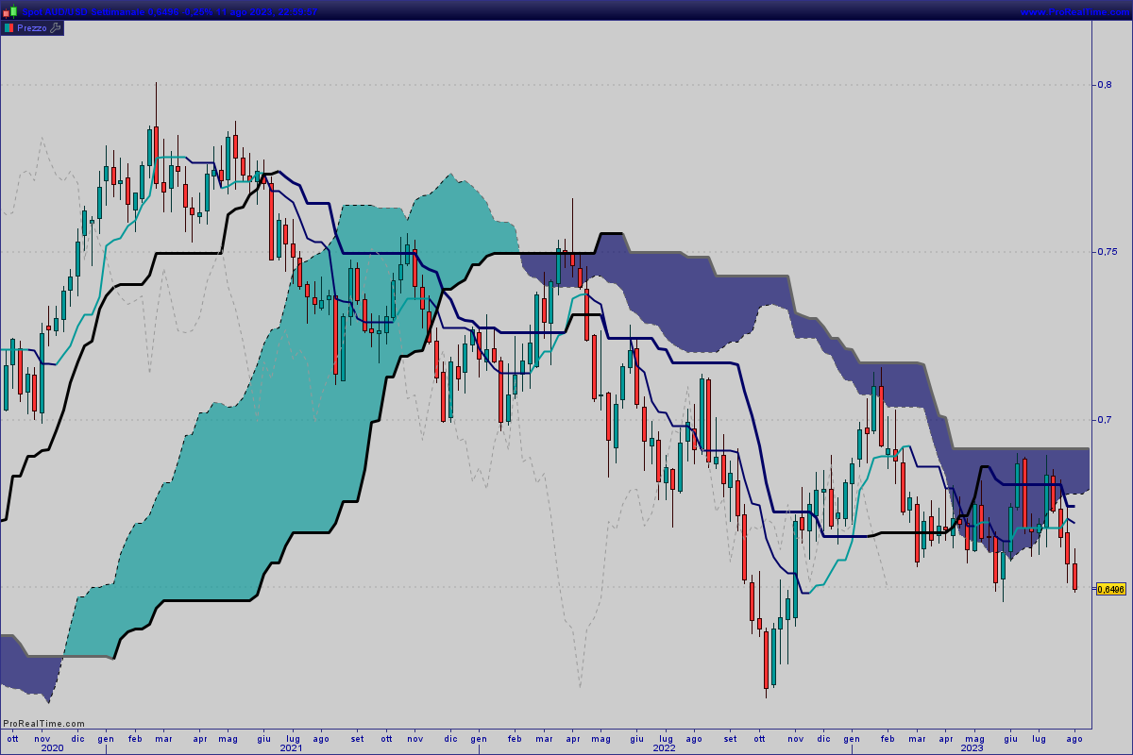The image size is (1133, 755).
Task: Click the last red candle near price tag
Action: tap(1074, 576)
